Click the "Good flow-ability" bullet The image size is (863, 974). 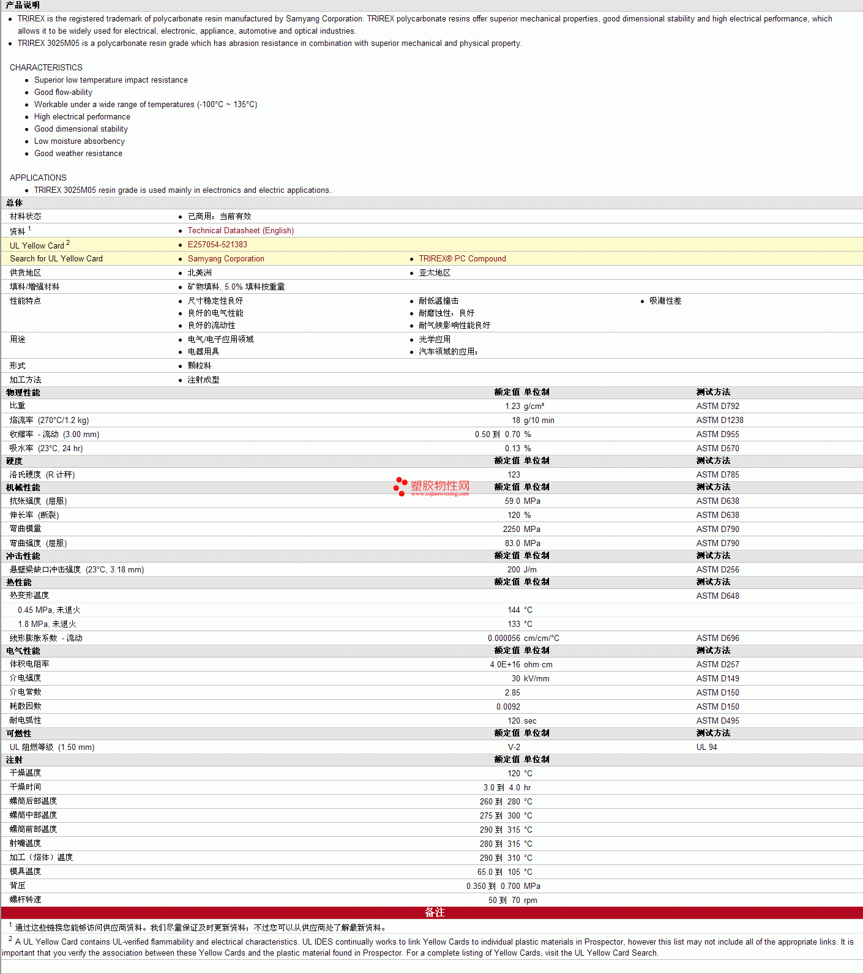(x=63, y=92)
